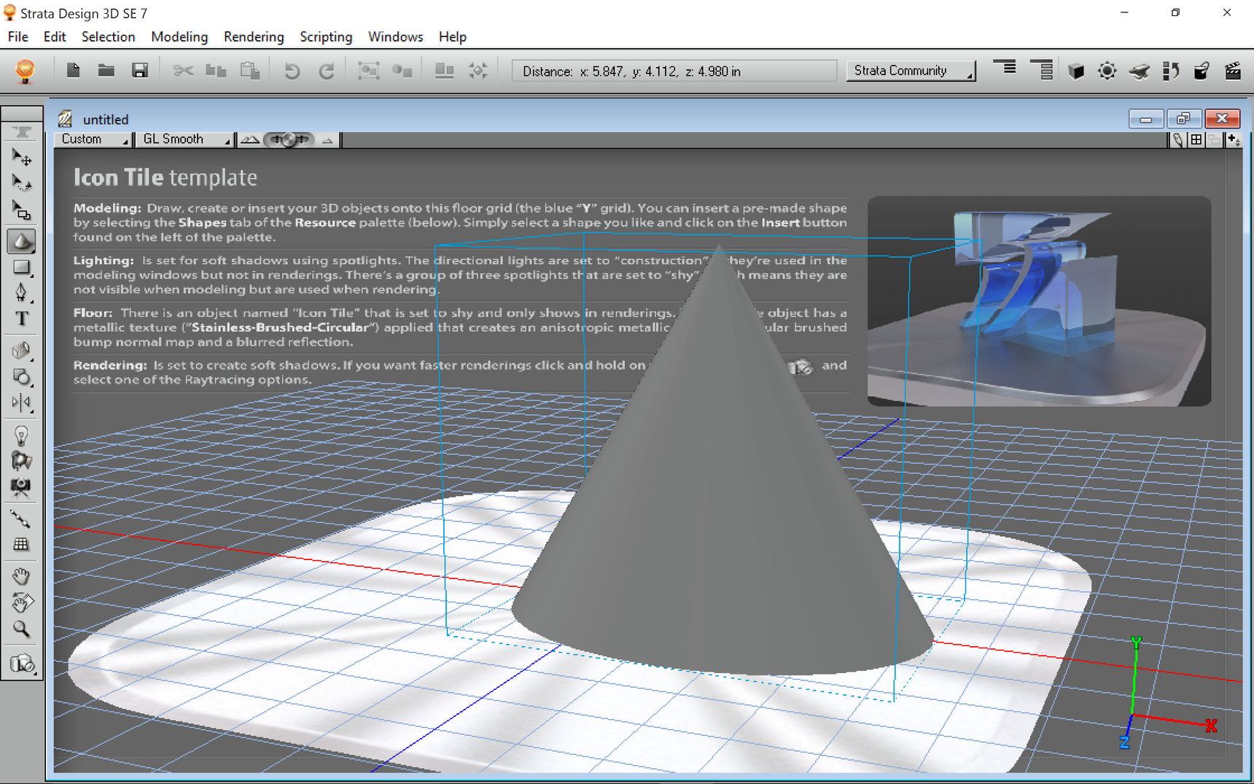Image resolution: width=1254 pixels, height=784 pixels.
Task: Click the first indented-list palette icon
Action: click(1005, 68)
